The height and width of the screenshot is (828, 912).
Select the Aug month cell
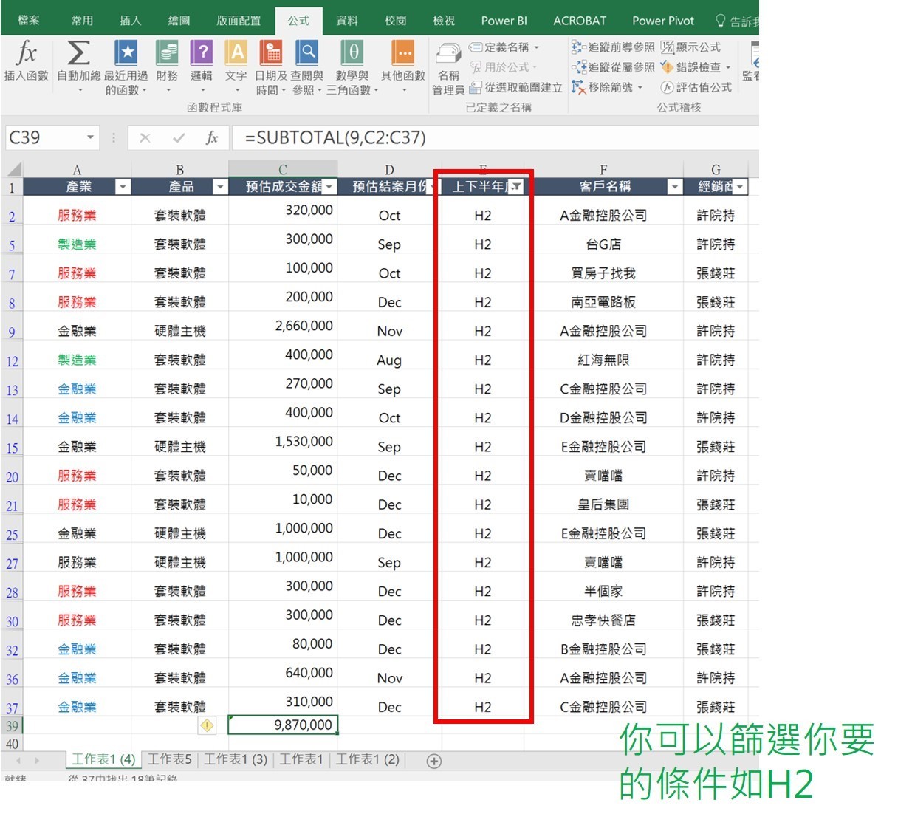click(x=389, y=360)
